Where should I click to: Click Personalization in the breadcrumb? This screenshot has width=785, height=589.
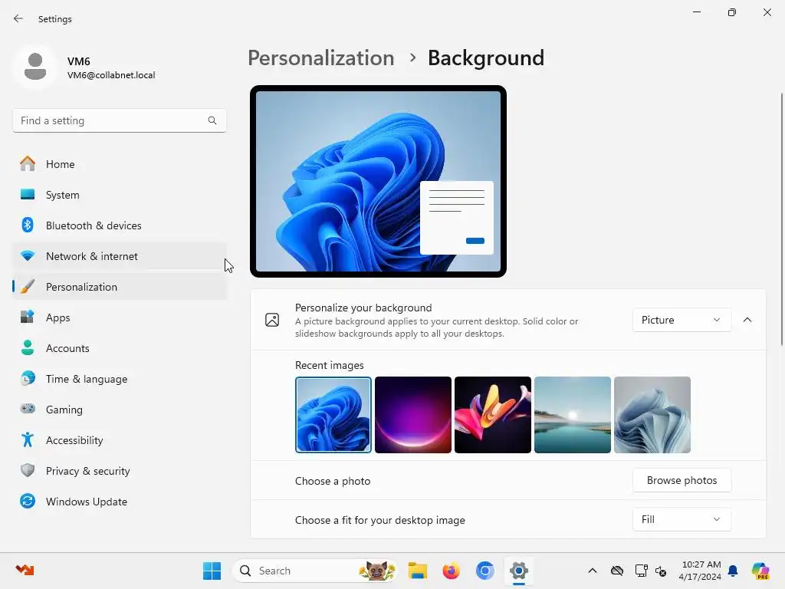click(321, 58)
